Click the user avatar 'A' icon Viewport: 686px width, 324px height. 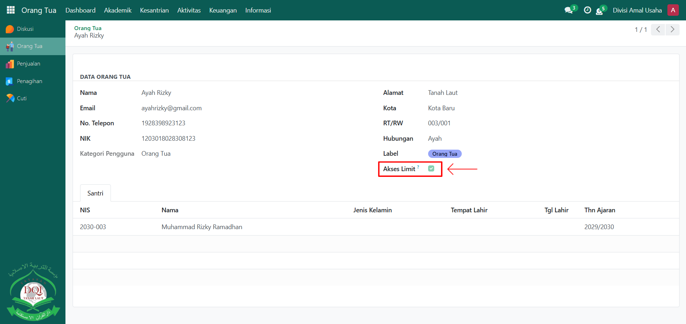point(673,10)
